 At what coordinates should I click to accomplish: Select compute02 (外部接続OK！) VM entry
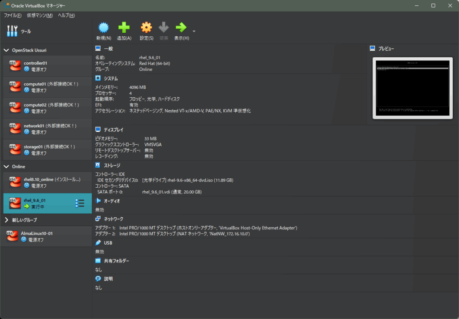point(48,108)
